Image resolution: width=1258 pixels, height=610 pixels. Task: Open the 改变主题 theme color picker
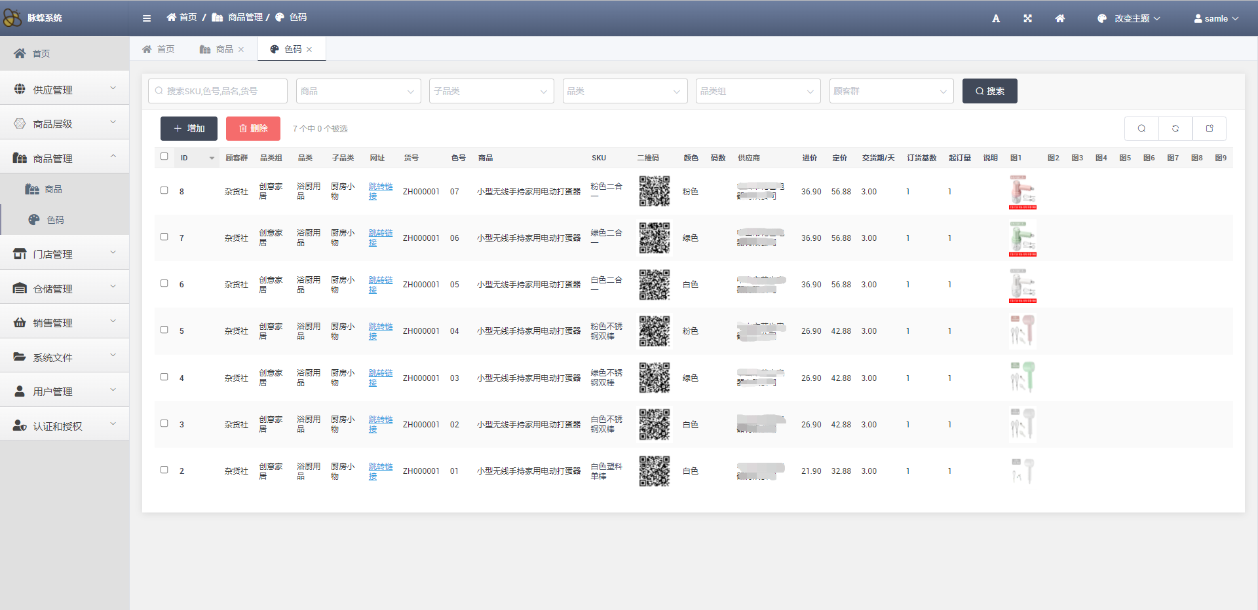coord(1129,18)
